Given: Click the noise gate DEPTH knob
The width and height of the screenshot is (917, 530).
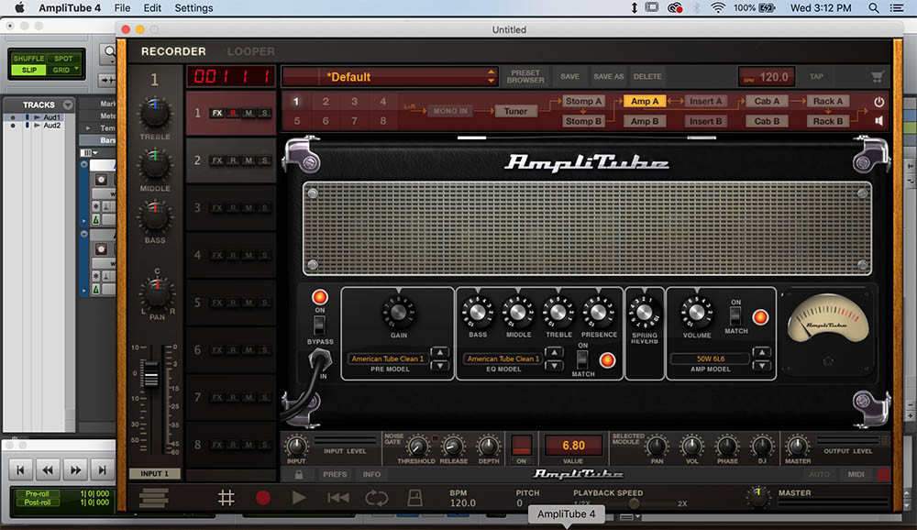Looking at the screenshot, I should click(489, 447).
